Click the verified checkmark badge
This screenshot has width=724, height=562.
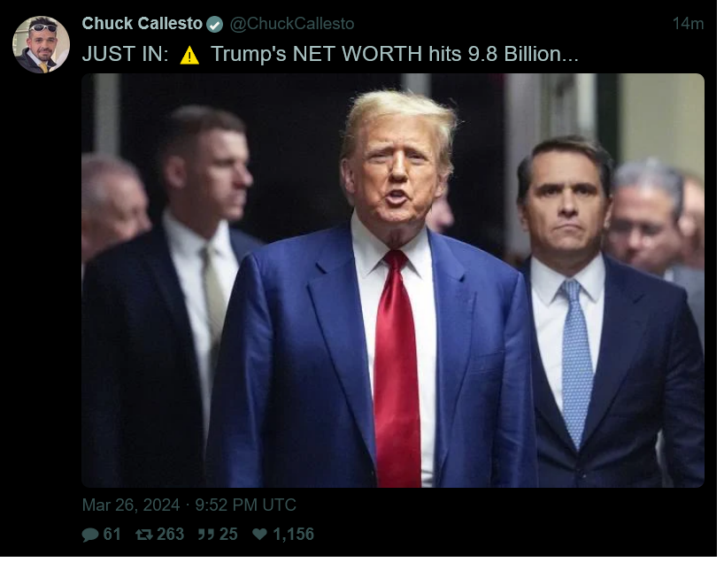(214, 25)
